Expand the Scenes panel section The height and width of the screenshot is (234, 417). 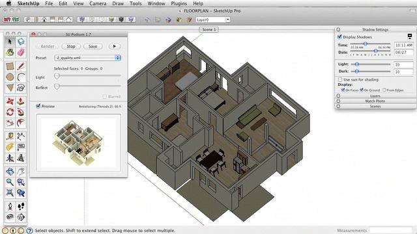(375, 106)
